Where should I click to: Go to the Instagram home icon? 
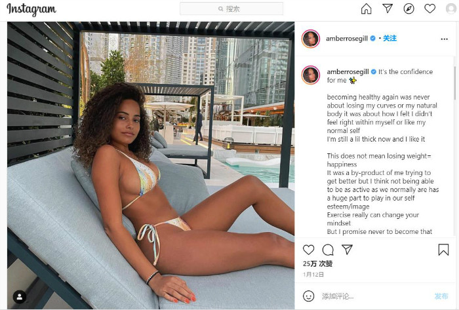pos(366,9)
